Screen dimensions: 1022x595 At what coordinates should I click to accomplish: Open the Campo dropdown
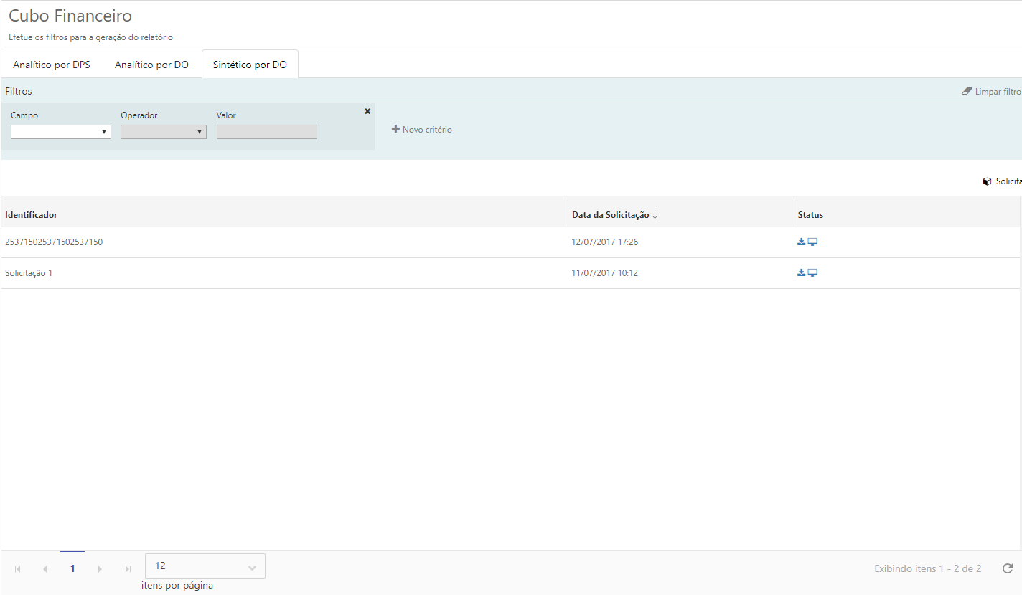tap(61, 132)
